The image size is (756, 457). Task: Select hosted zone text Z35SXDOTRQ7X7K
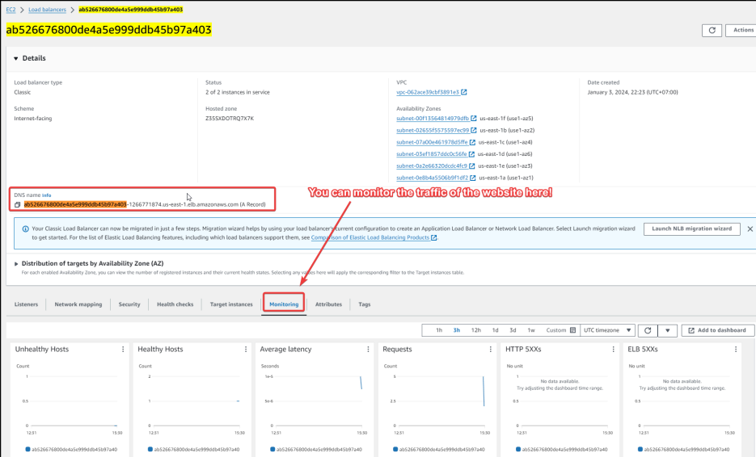(230, 119)
